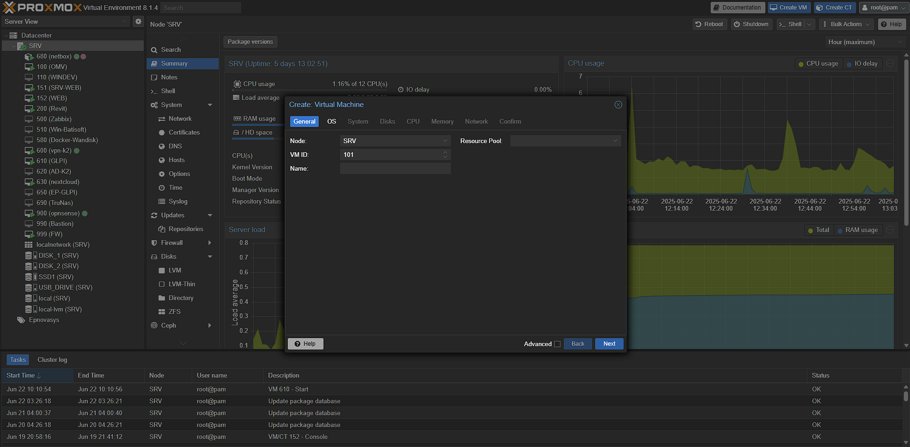Switch to the OS tab in the dialog

[x=332, y=122]
